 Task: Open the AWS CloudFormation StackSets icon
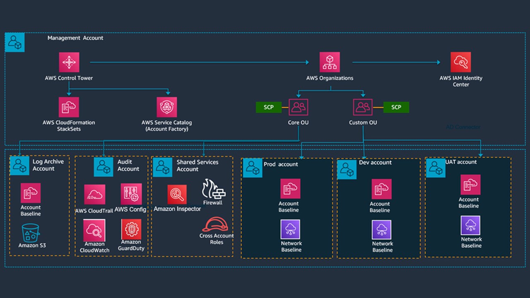coord(69,107)
